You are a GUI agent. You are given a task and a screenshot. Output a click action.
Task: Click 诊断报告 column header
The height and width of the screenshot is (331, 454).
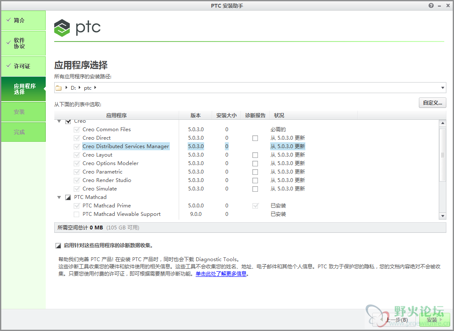pyautogui.click(x=255, y=115)
